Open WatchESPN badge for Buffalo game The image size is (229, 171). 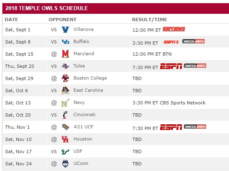coord(193,41)
